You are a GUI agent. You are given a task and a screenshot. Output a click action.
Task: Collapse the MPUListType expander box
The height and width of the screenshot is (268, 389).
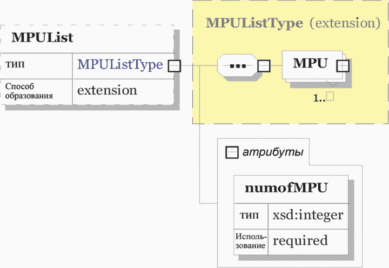175,66
